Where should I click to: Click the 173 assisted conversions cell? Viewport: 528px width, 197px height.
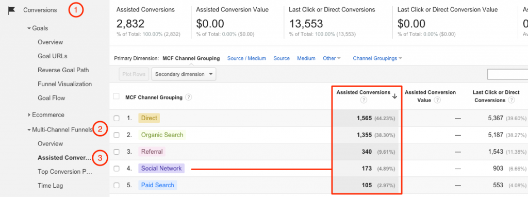366,169
